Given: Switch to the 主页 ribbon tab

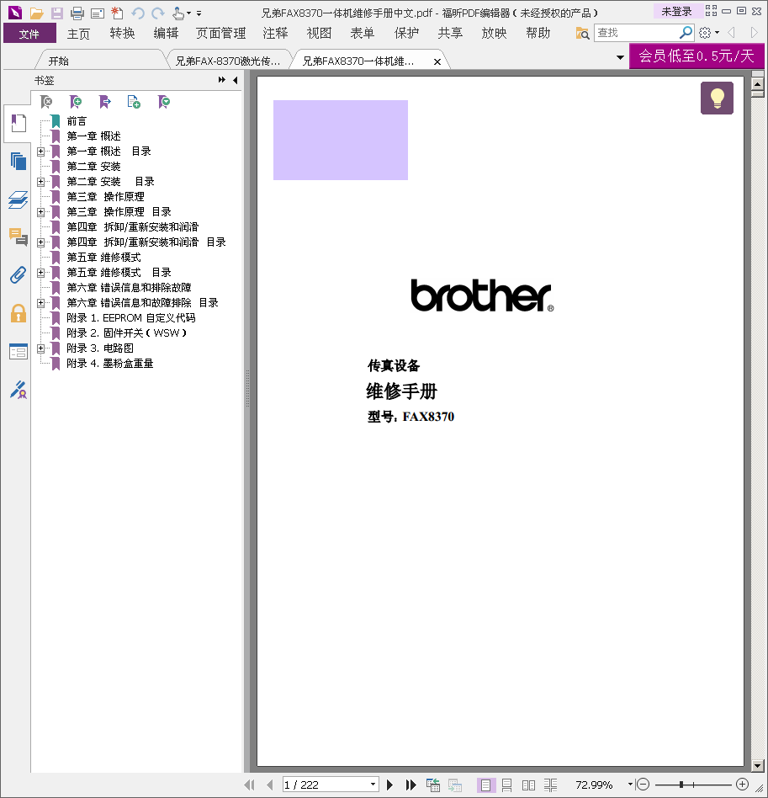Looking at the screenshot, I should pyautogui.click(x=78, y=34).
